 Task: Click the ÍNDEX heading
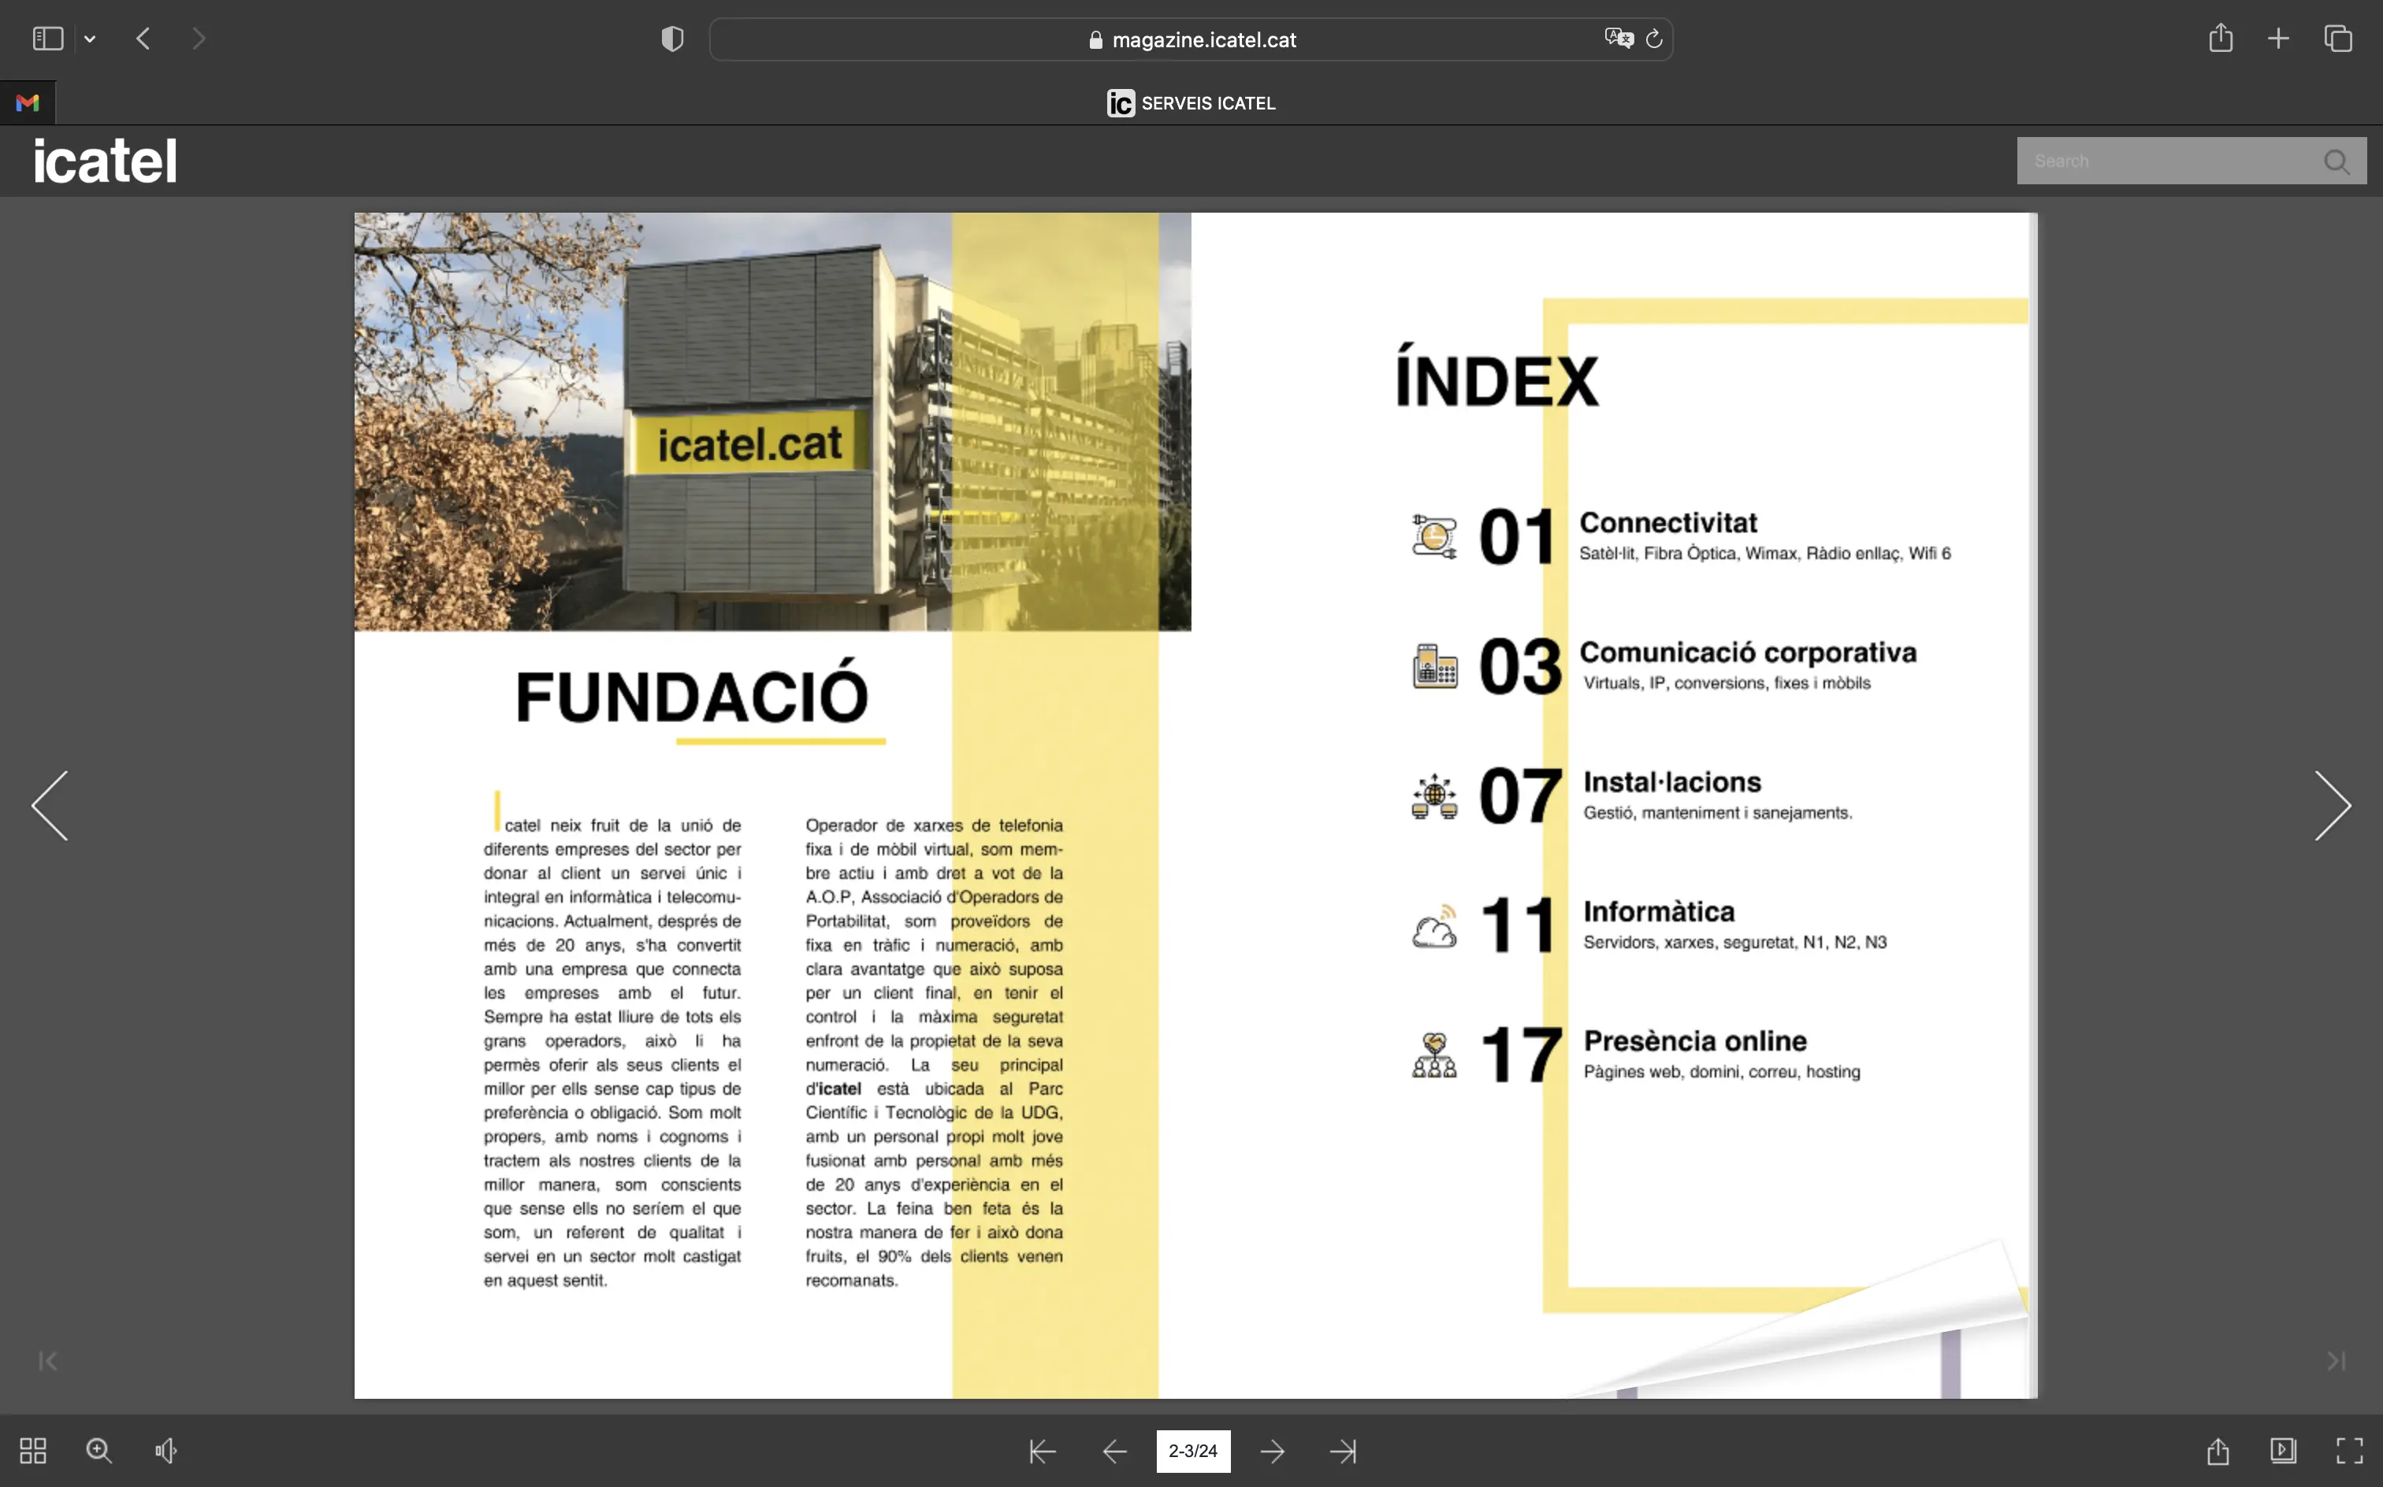coord(1496,377)
